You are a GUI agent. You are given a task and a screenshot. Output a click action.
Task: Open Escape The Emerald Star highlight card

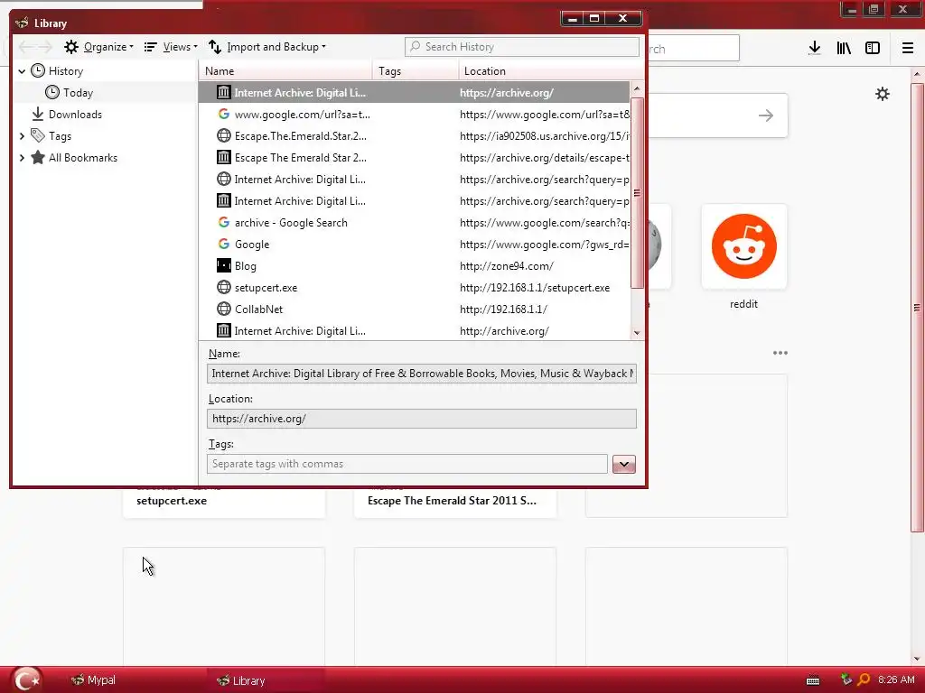[x=455, y=502]
